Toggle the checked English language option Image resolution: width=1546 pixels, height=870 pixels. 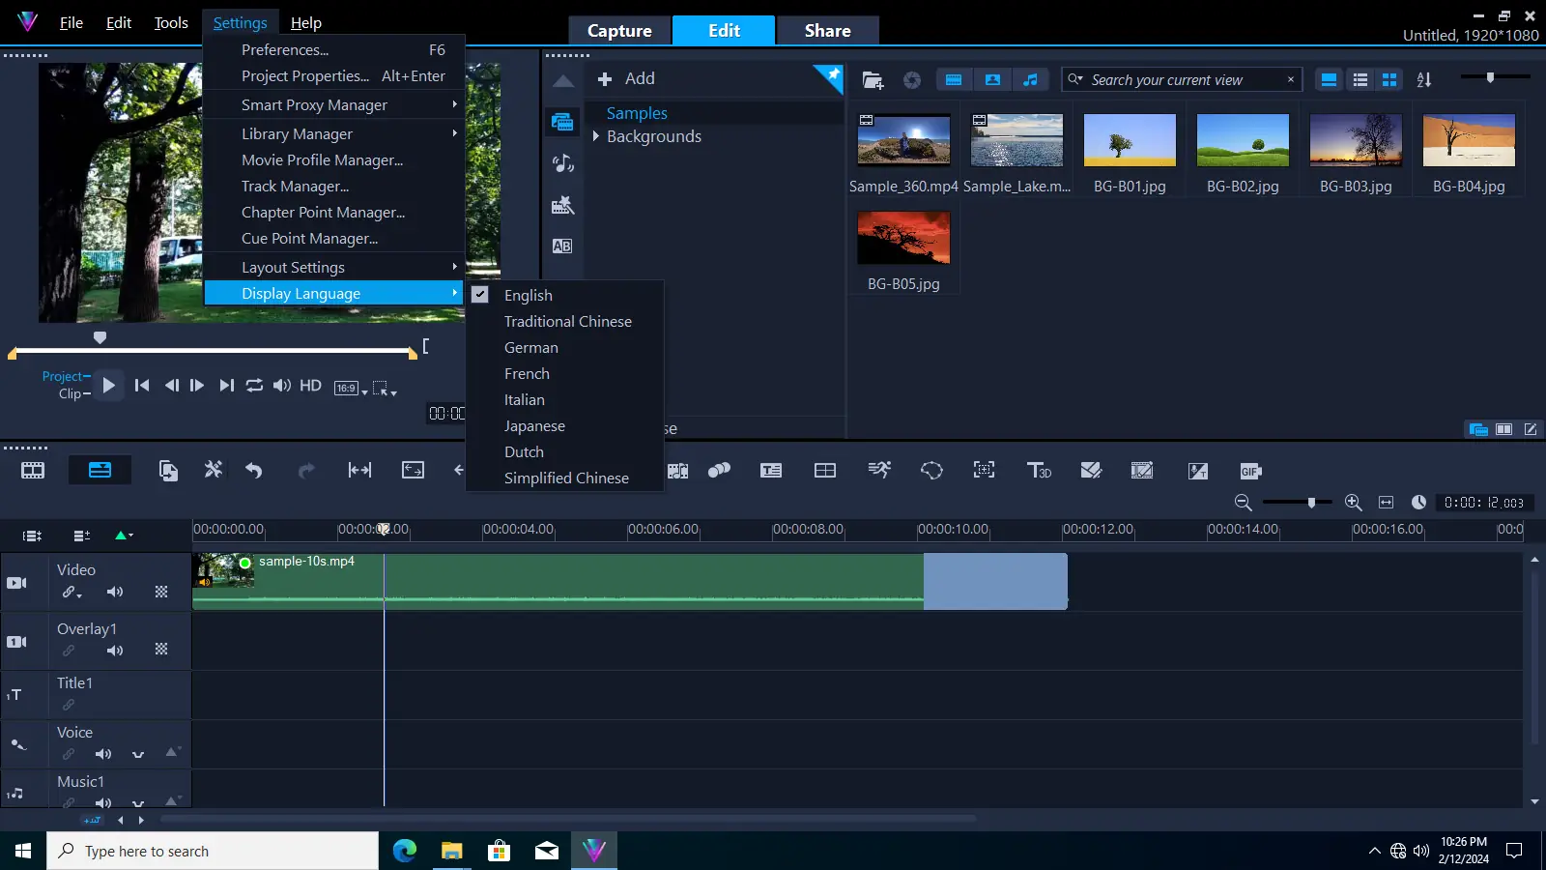(528, 296)
